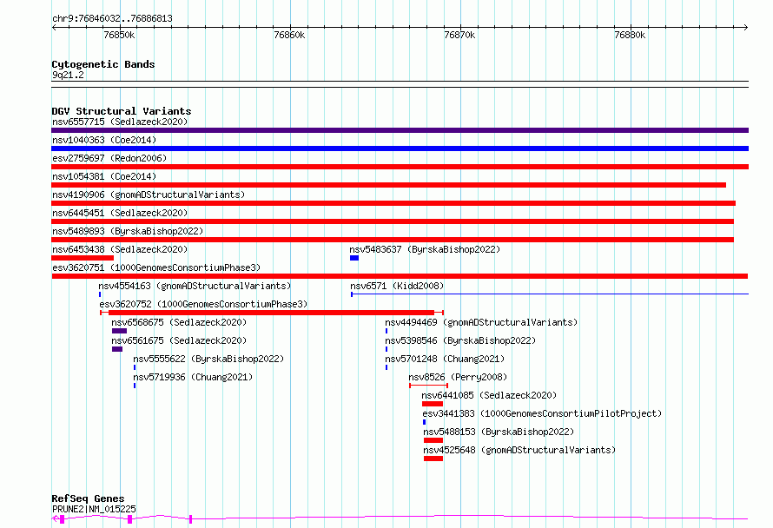Image resolution: width=773 pixels, height=528 pixels.
Task: Click nsv6571 (Kidd2008) label
Action: [x=397, y=286]
